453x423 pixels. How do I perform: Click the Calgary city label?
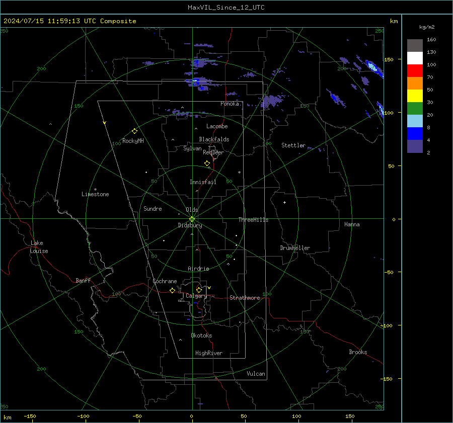[196, 296]
